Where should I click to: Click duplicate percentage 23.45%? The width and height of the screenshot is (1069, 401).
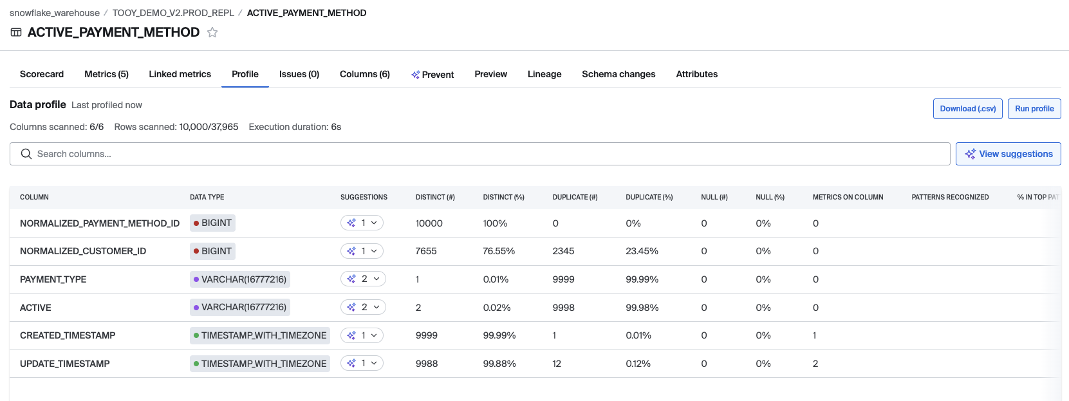(x=642, y=251)
